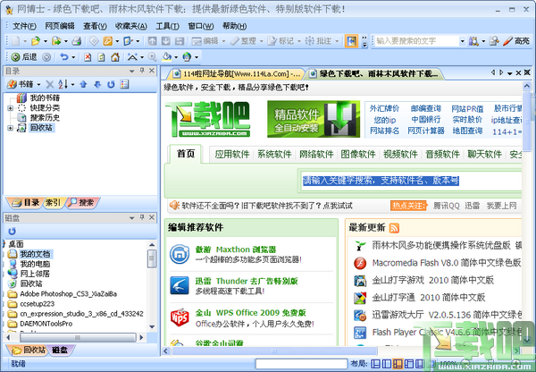Image resolution: width=536 pixels, height=372 pixels.
Task: Open the 应用软件 category link
Action: pos(232,155)
